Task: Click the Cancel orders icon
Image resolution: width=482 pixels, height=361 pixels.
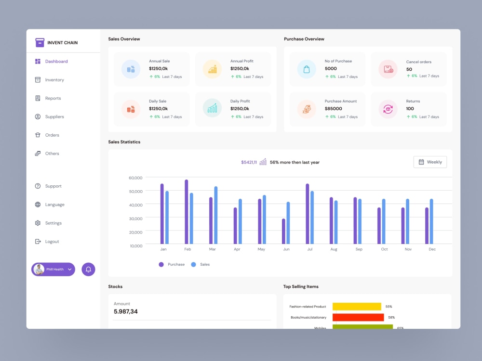Action: click(x=388, y=69)
